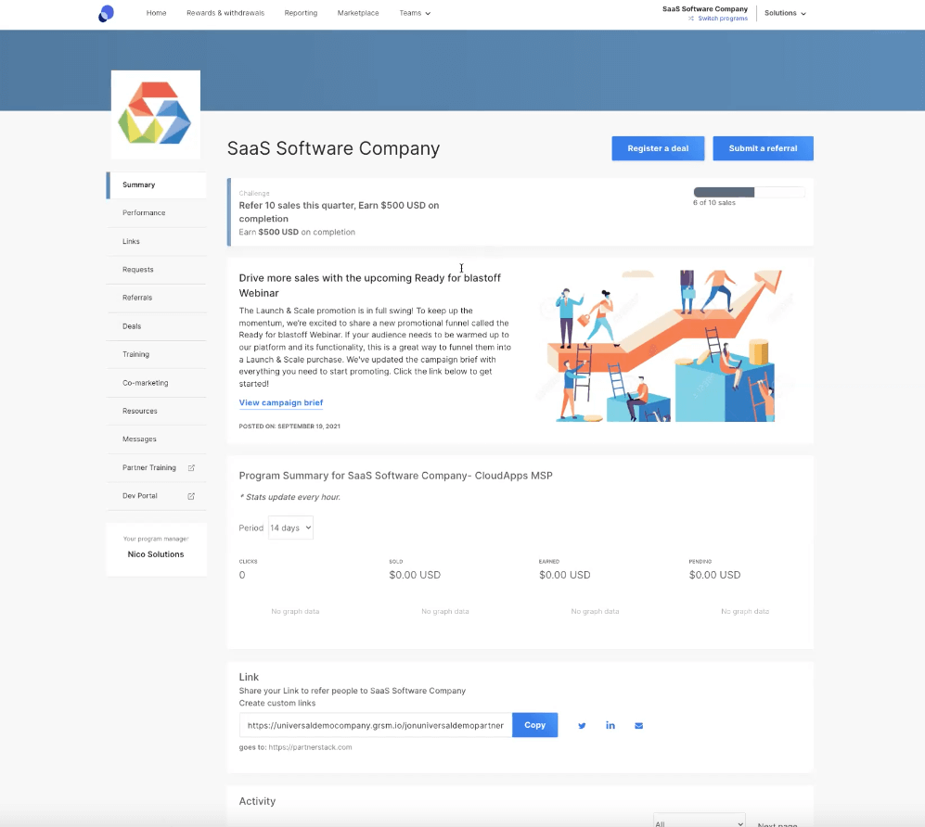Viewport: 925px width, 827px height.
Task: Click the Copy link button
Action: [534, 725]
